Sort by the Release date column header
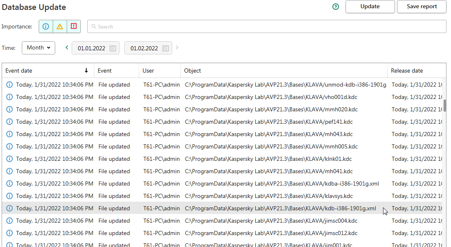451x247 pixels. tap(416, 71)
